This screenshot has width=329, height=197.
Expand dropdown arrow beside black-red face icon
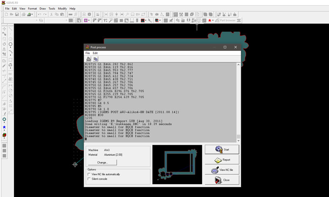click(x=146, y=20)
